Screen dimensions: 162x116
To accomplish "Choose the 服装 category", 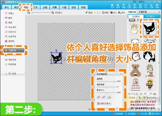I will (x=9, y=22).
